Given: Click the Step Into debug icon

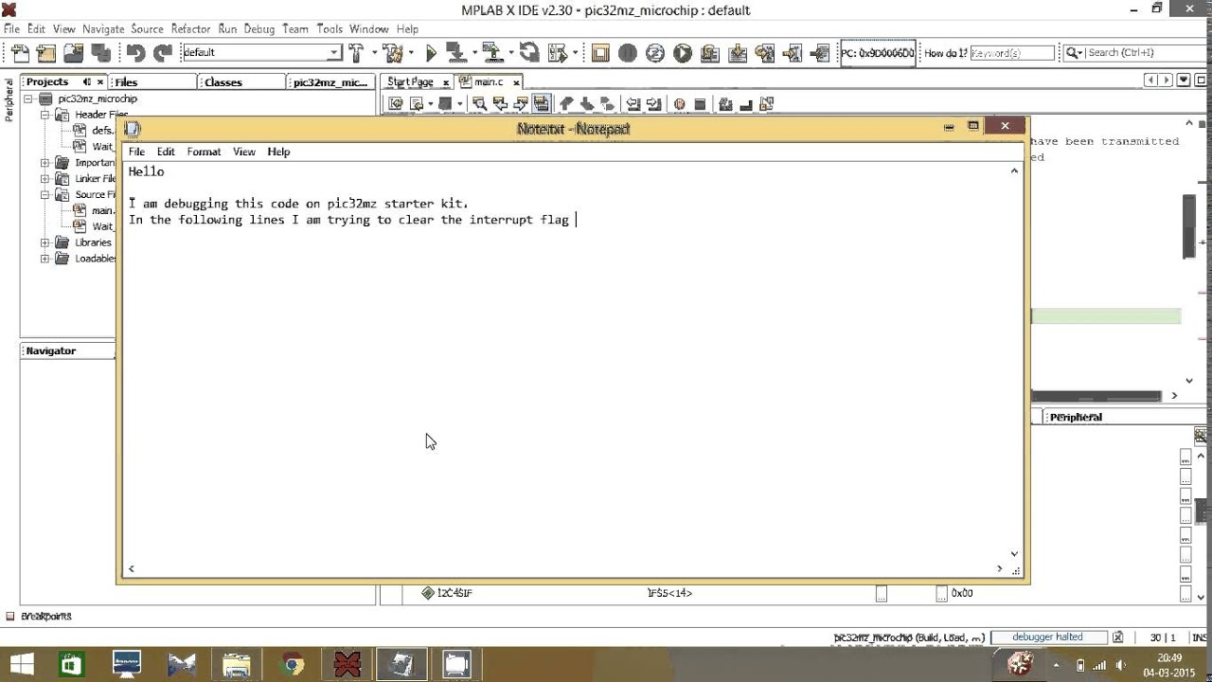Looking at the screenshot, I should pyautogui.click(x=738, y=53).
